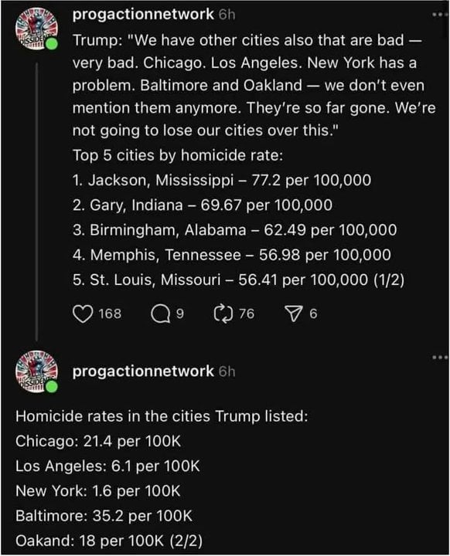The image size is (450, 556).
Task: Share post with the paper plane icon
Action: coord(293,314)
